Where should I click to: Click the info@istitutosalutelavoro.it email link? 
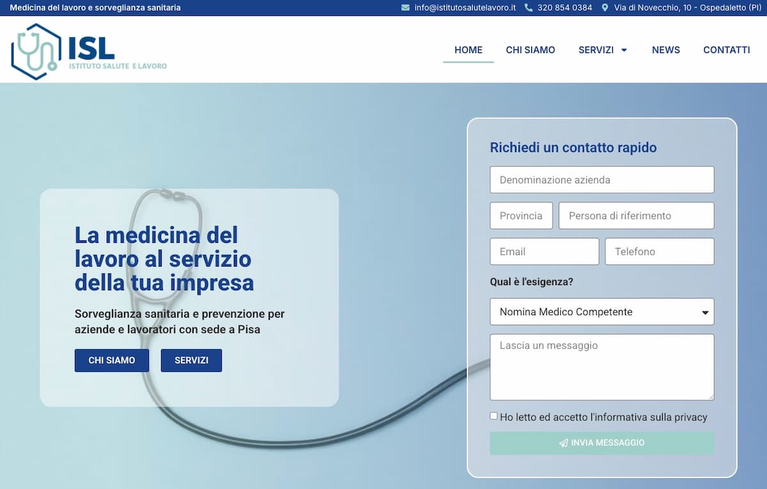tap(465, 8)
